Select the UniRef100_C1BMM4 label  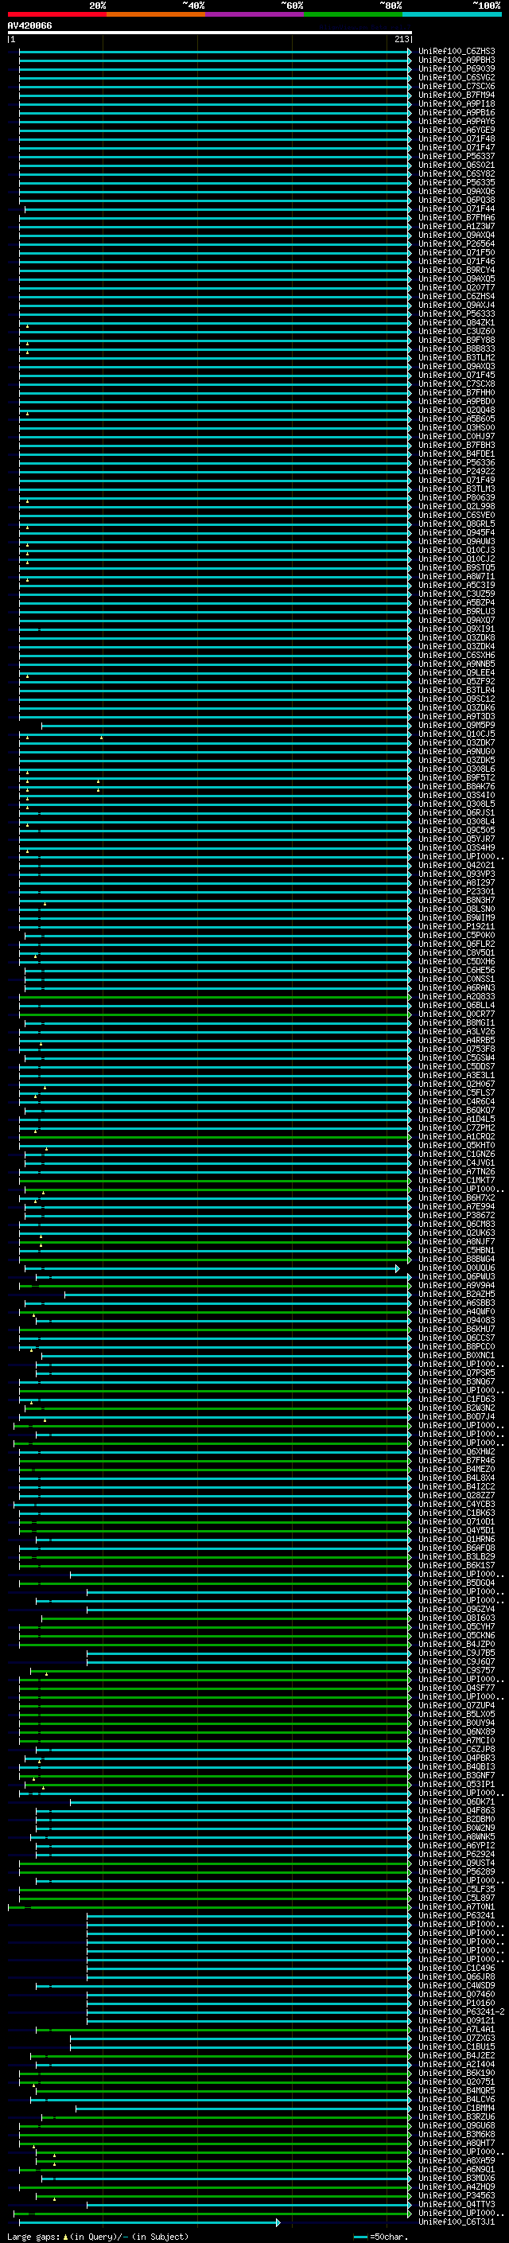(x=457, y=2108)
